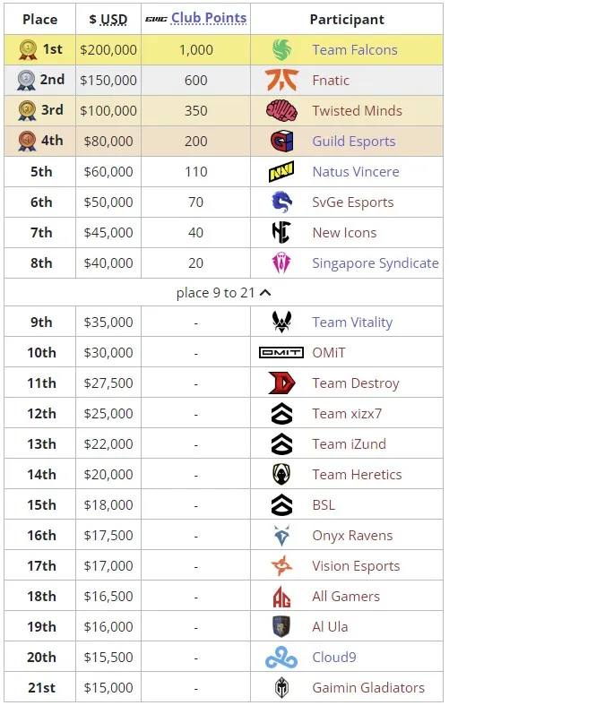This screenshot has width=596, height=714.
Task: Select the 600 club points cell
Action: coord(196,80)
